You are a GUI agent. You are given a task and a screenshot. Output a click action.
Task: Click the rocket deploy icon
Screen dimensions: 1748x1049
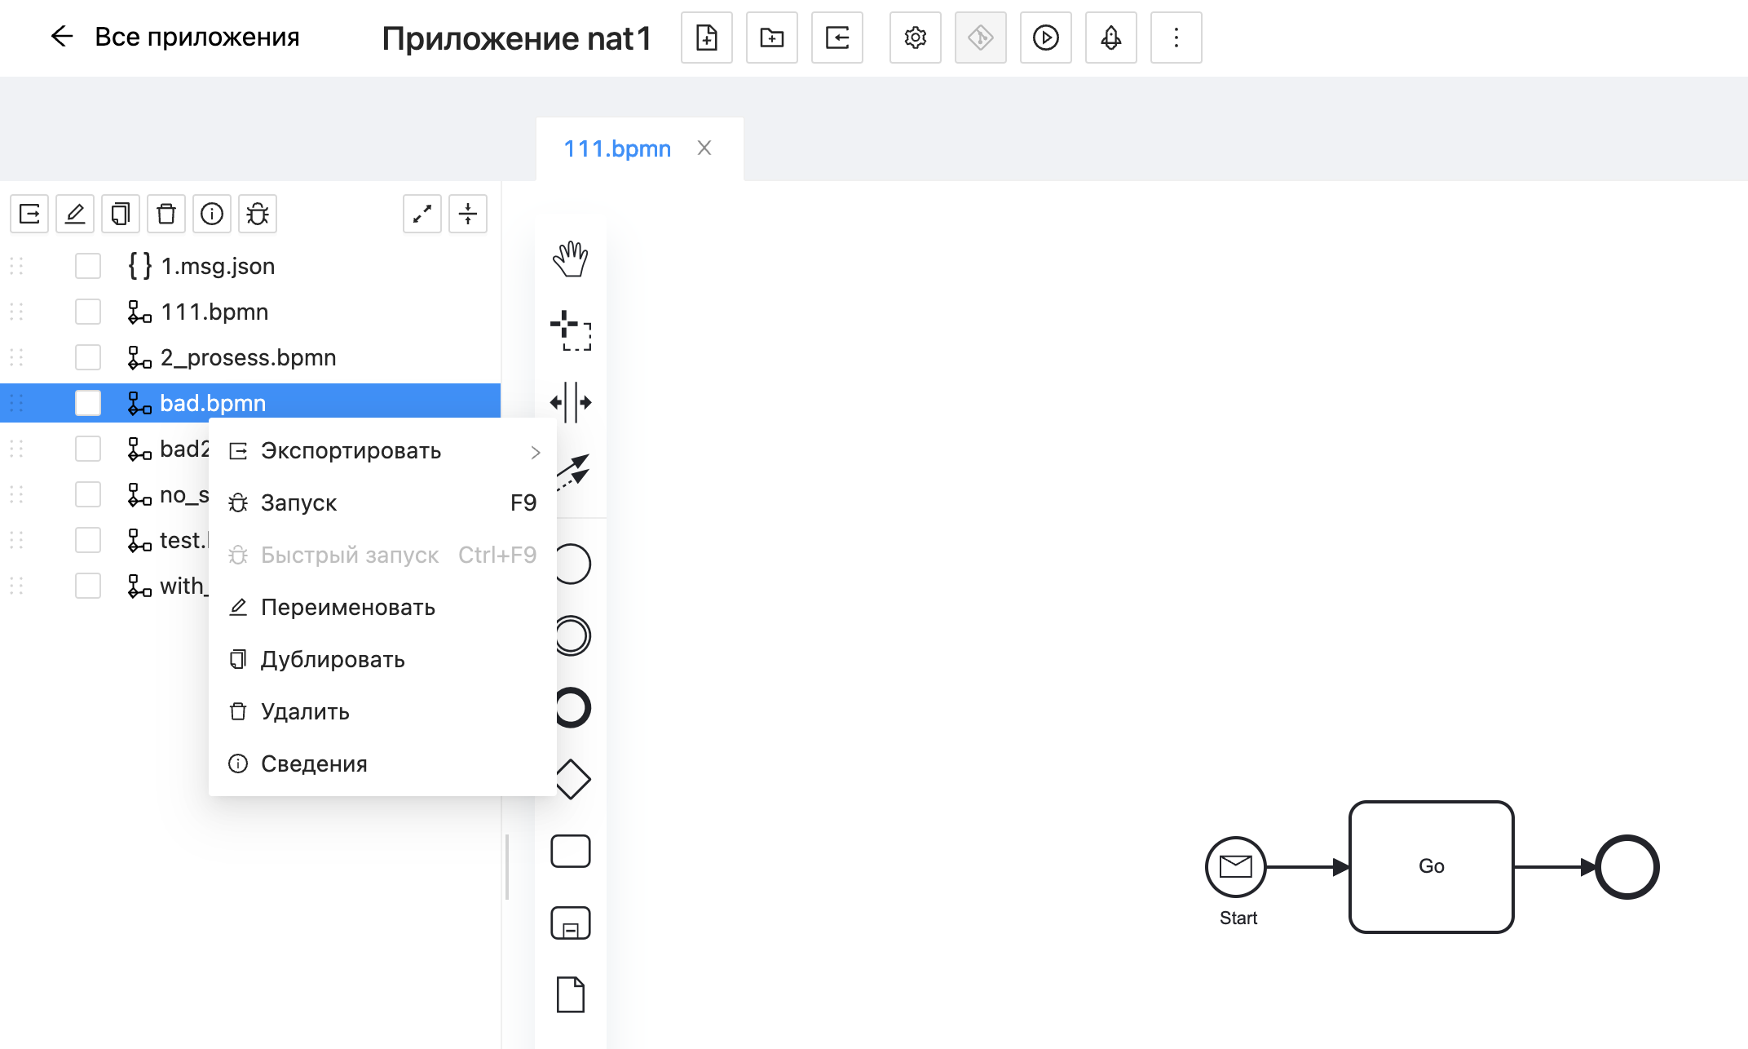click(x=1110, y=38)
